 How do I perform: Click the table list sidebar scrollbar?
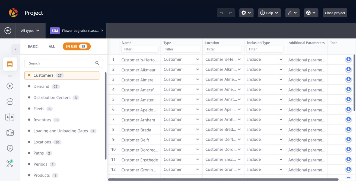pyautogui.click(x=106, y=116)
